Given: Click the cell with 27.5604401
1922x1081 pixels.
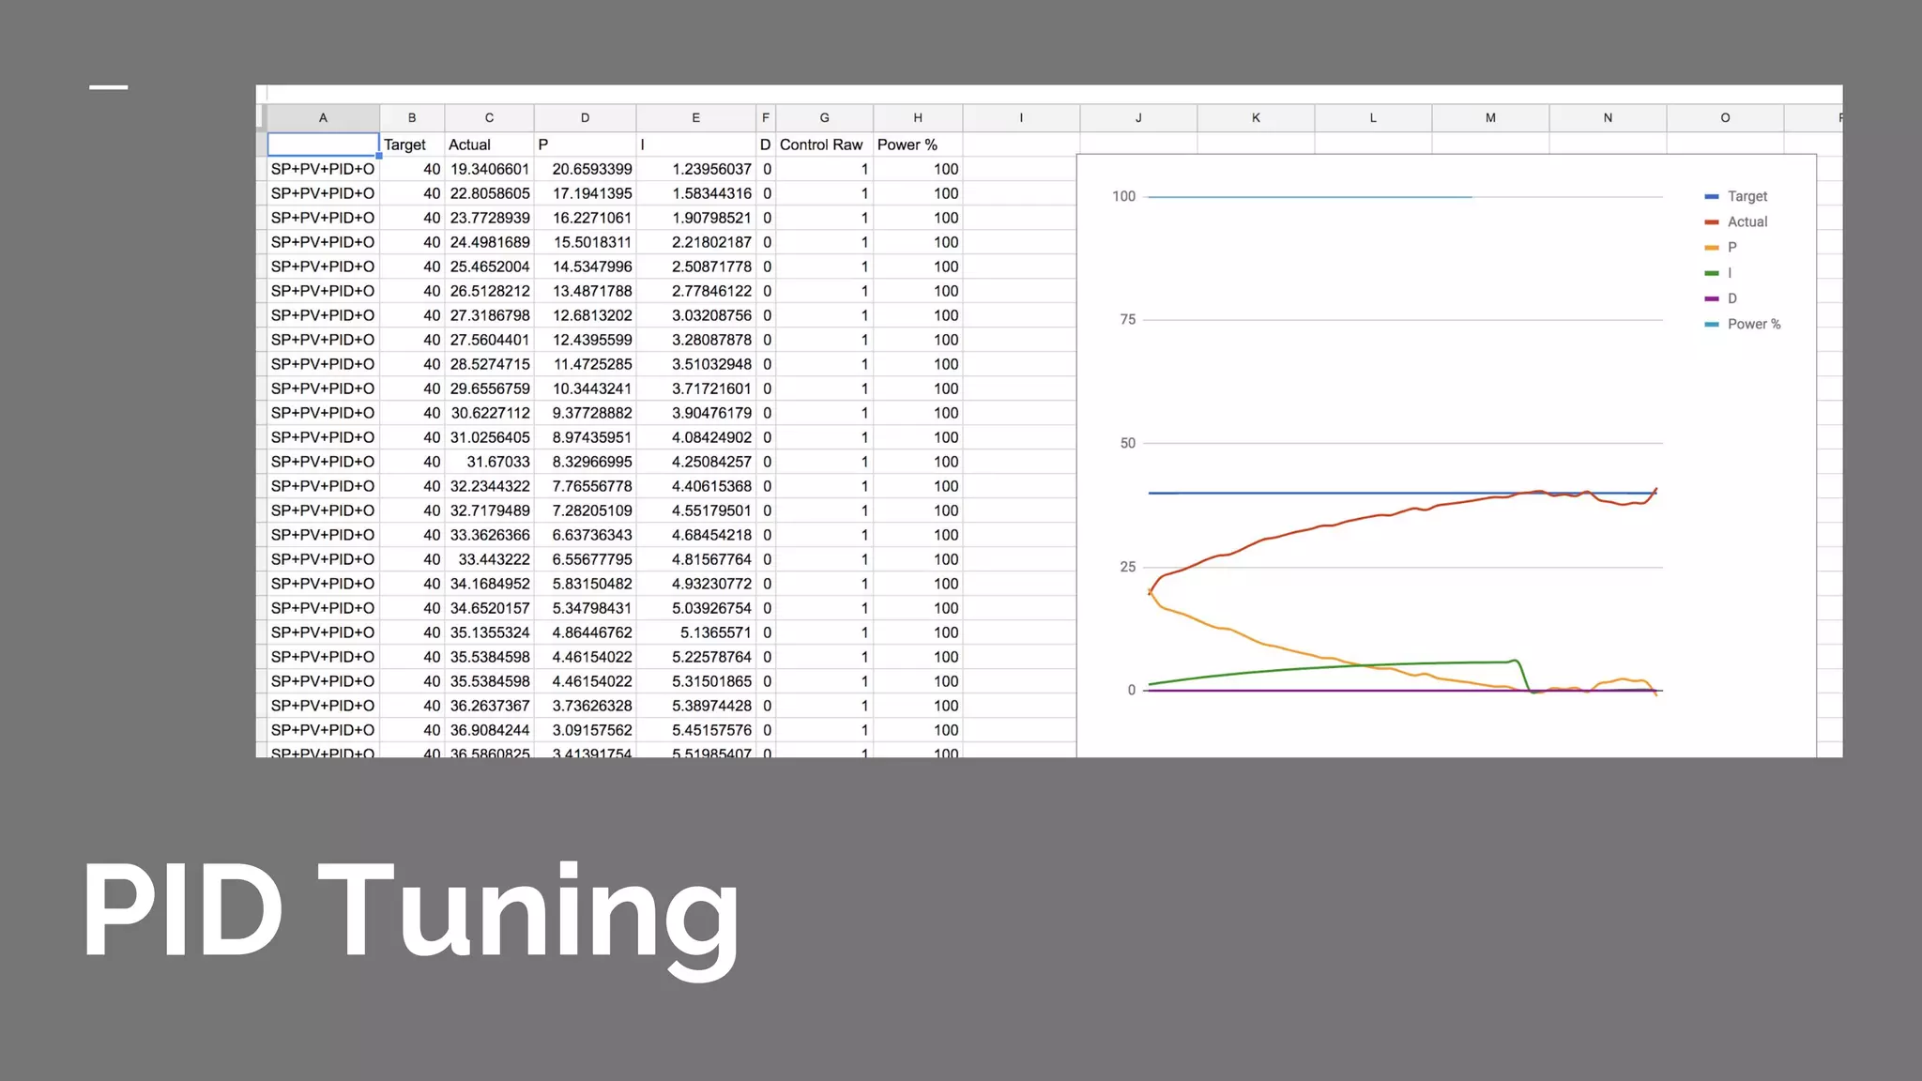Looking at the screenshot, I should [x=489, y=340].
